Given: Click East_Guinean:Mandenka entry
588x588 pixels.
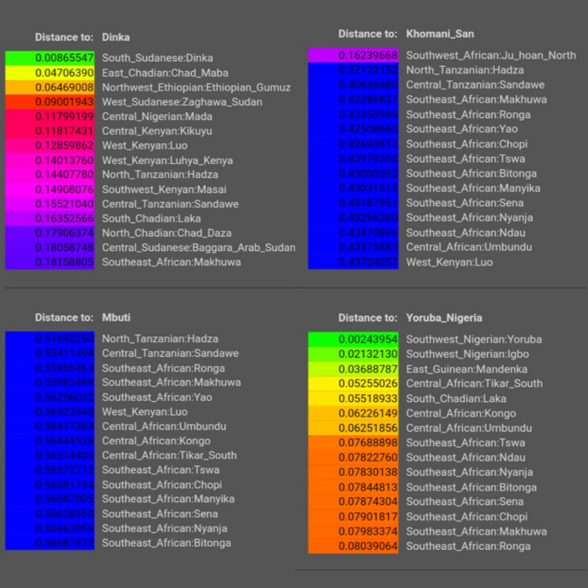Looking at the screenshot, I should click(467, 369).
